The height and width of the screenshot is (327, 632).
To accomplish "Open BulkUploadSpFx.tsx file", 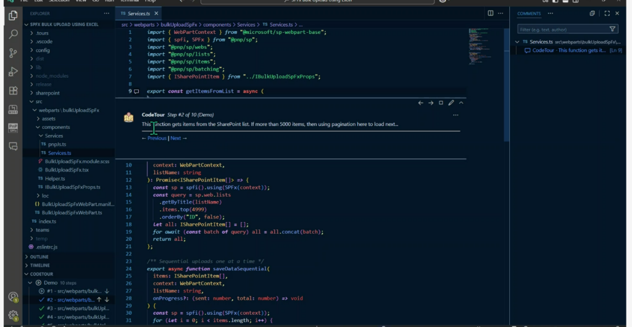I will pos(67,170).
